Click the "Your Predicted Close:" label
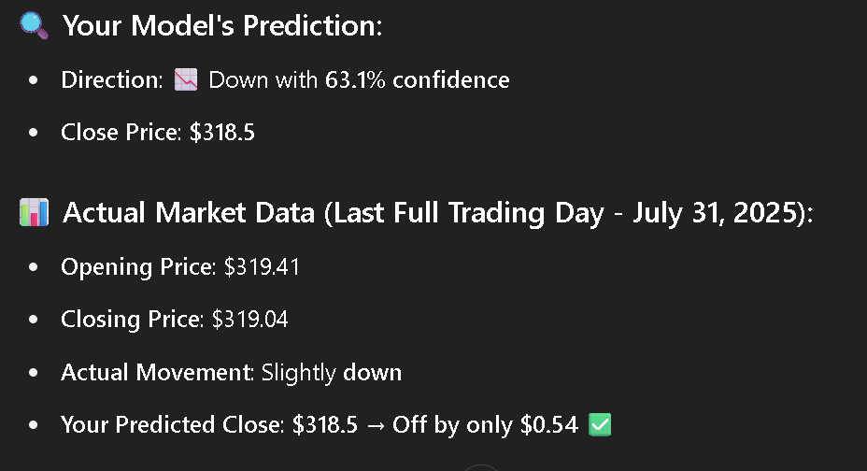The width and height of the screenshot is (867, 471). [173, 424]
